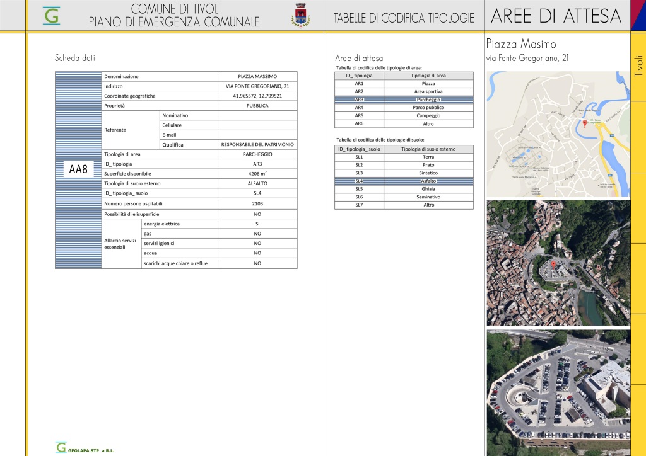Click 'Aree di attesa' section heading
The image size is (646, 456).
[x=359, y=59]
